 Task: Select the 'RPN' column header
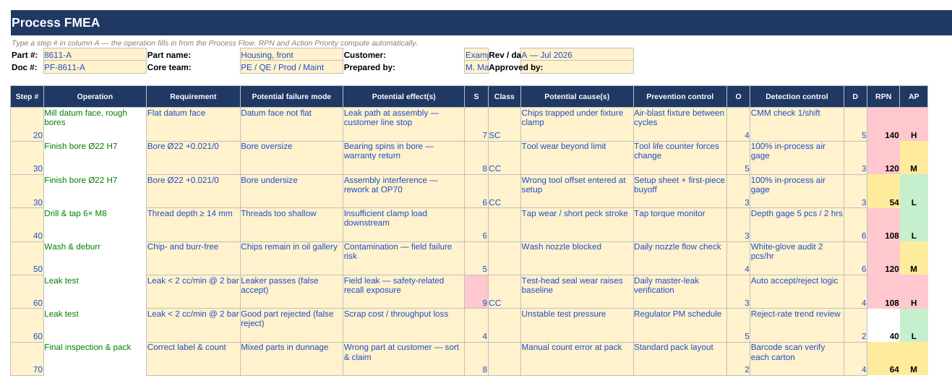coord(883,96)
